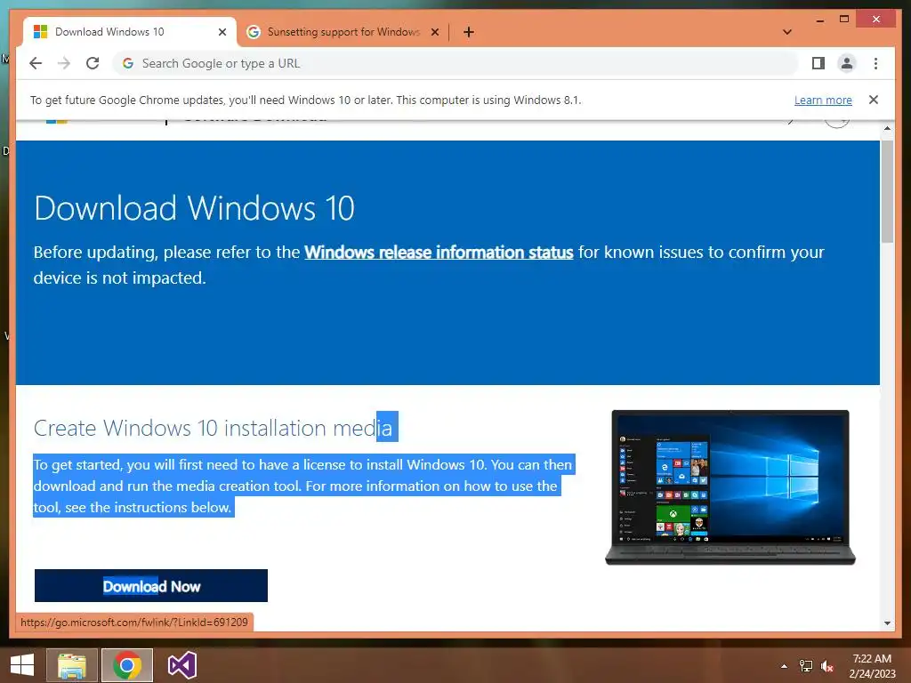911x683 pixels.
Task: Open Chrome side panel icon
Action: coord(818,63)
